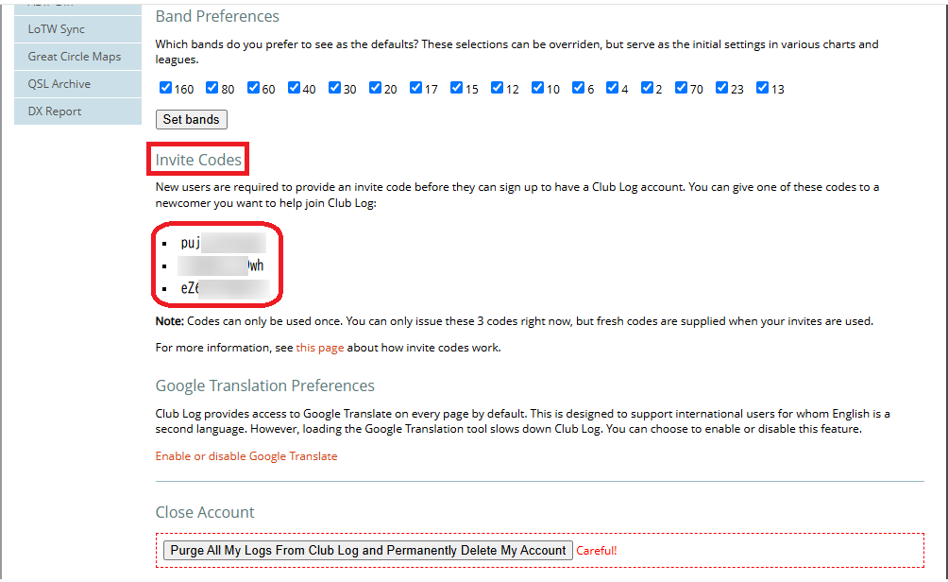Open Enable or disable Google Translate link
This screenshot has width=948, height=582.
click(246, 456)
